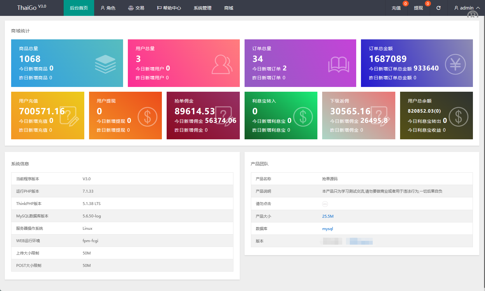The width and height of the screenshot is (485, 291).
Task: Expand the admin user dropdown
Action: (467, 8)
